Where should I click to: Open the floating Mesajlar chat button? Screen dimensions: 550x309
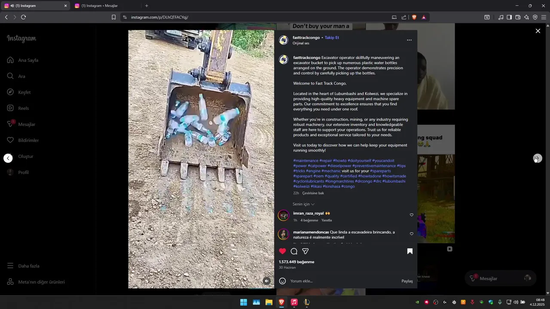[500, 279]
